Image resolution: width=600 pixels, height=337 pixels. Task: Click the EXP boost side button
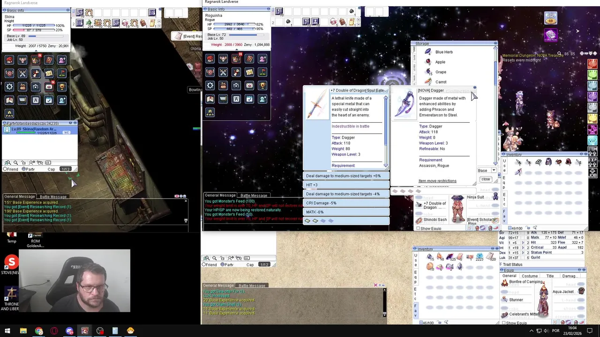click(x=593, y=161)
